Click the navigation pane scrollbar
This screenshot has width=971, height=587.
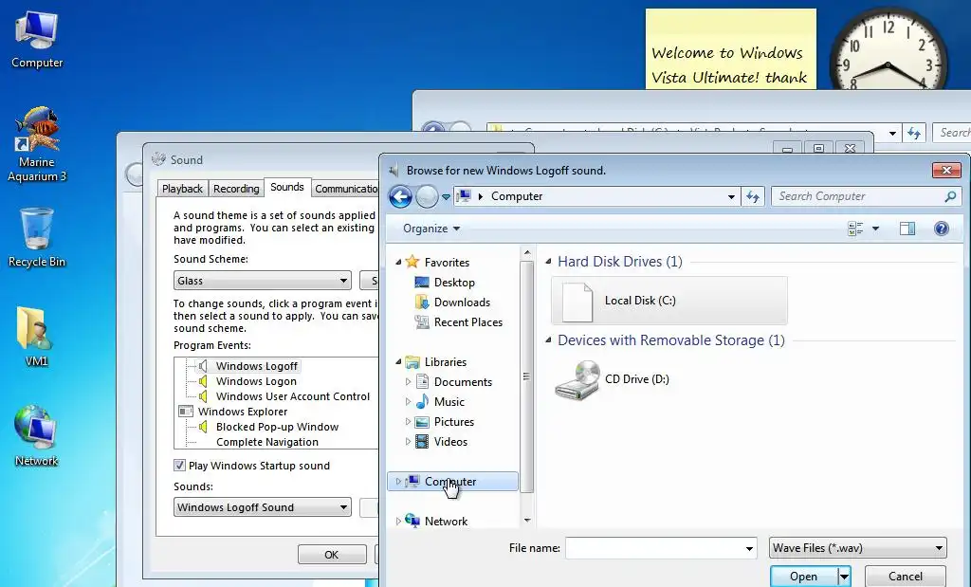point(527,376)
